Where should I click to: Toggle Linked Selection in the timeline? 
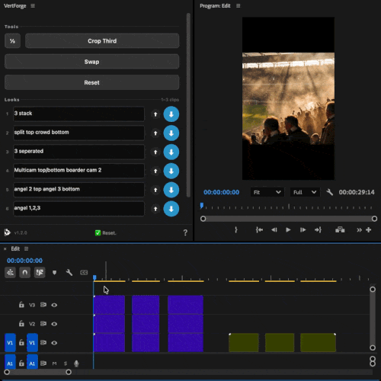coord(40,273)
